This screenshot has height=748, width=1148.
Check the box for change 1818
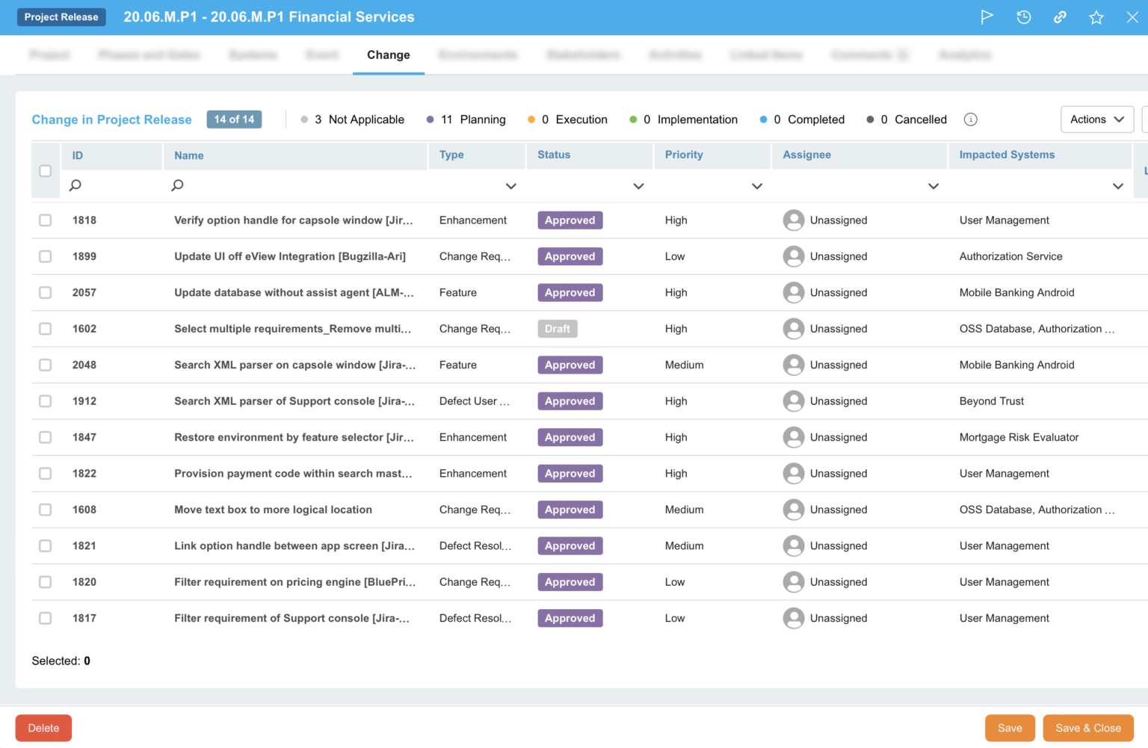click(x=46, y=220)
